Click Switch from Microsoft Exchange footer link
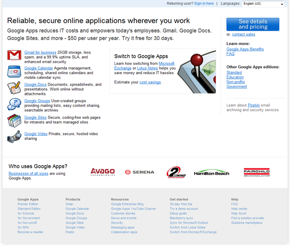The image size is (290, 246). click(x=193, y=232)
